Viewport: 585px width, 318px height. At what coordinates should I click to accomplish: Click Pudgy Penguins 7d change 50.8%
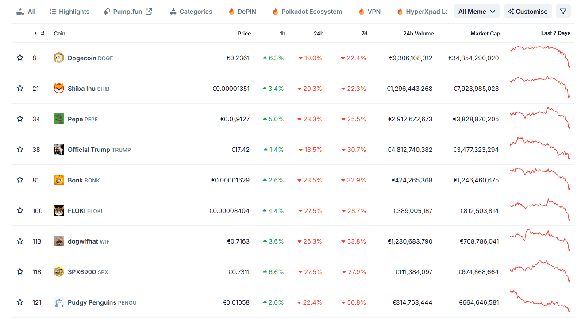354,302
